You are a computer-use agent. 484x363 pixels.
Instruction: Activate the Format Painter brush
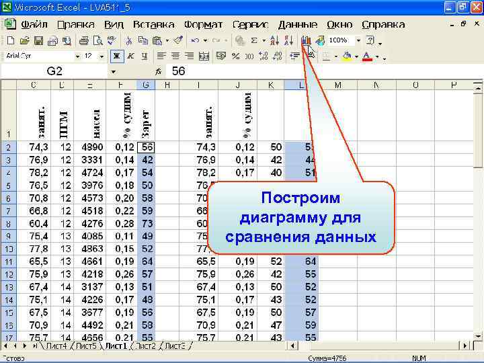177,40
